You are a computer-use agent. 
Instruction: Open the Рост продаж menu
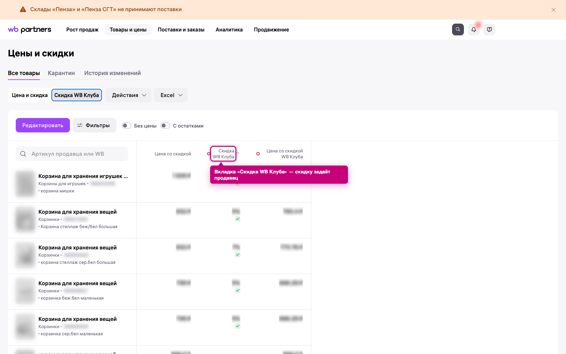pyautogui.click(x=82, y=29)
